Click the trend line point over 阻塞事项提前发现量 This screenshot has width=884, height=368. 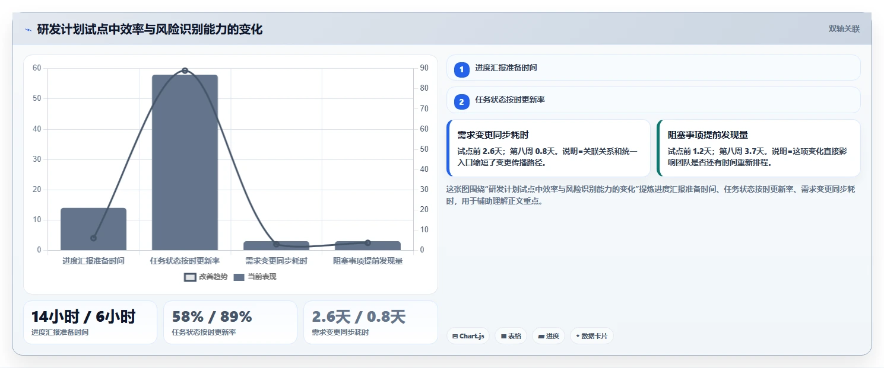pyautogui.click(x=367, y=242)
